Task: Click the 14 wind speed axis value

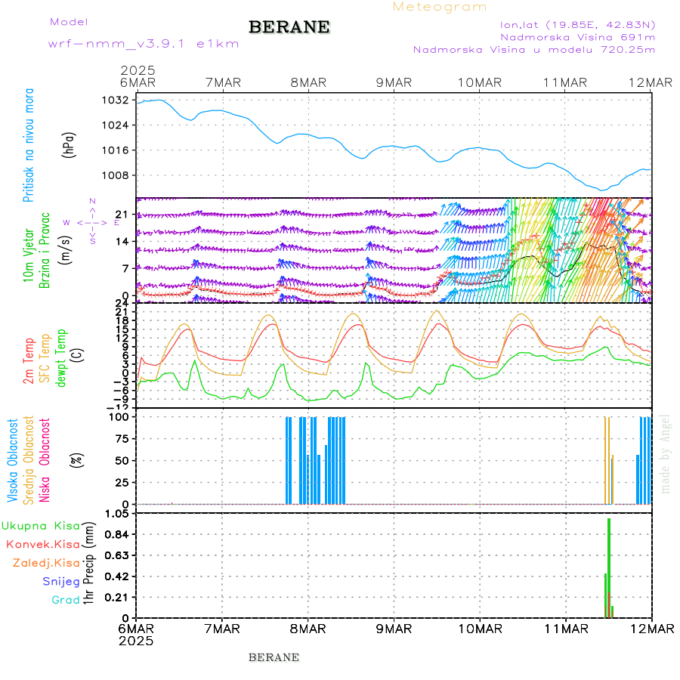Action: (122, 242)
